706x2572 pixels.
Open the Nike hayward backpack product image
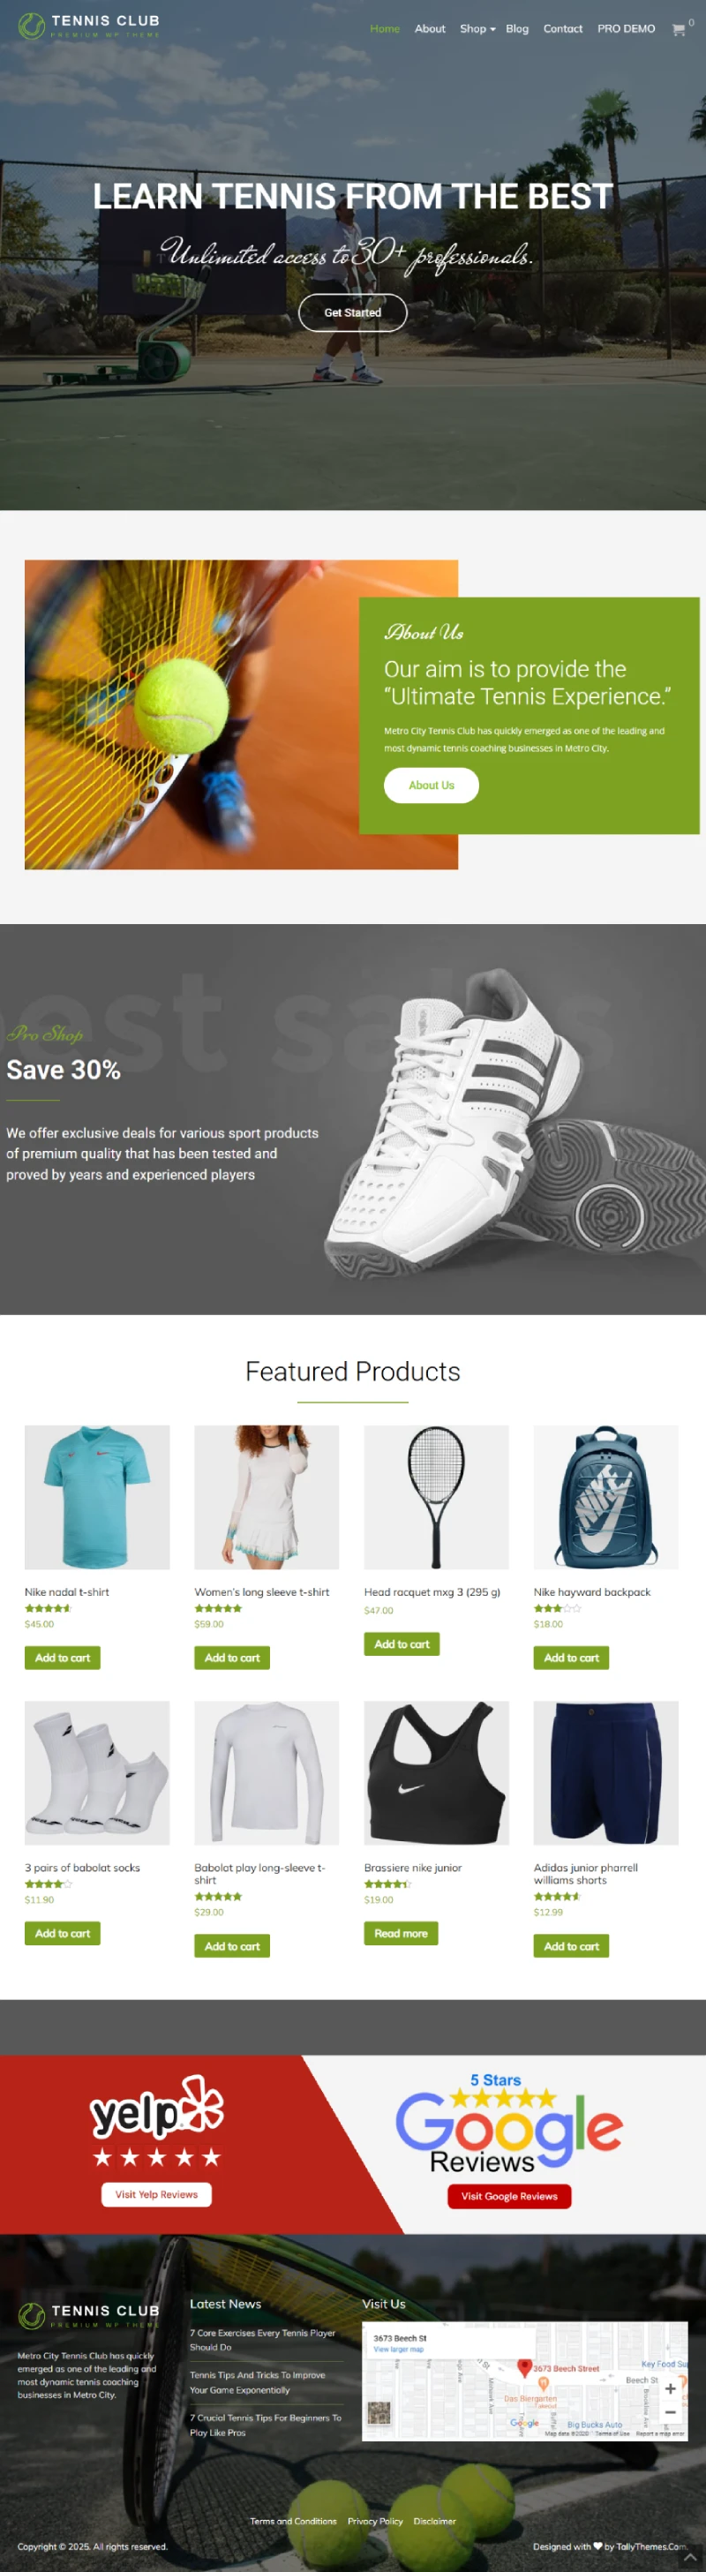coord(606,1498)
